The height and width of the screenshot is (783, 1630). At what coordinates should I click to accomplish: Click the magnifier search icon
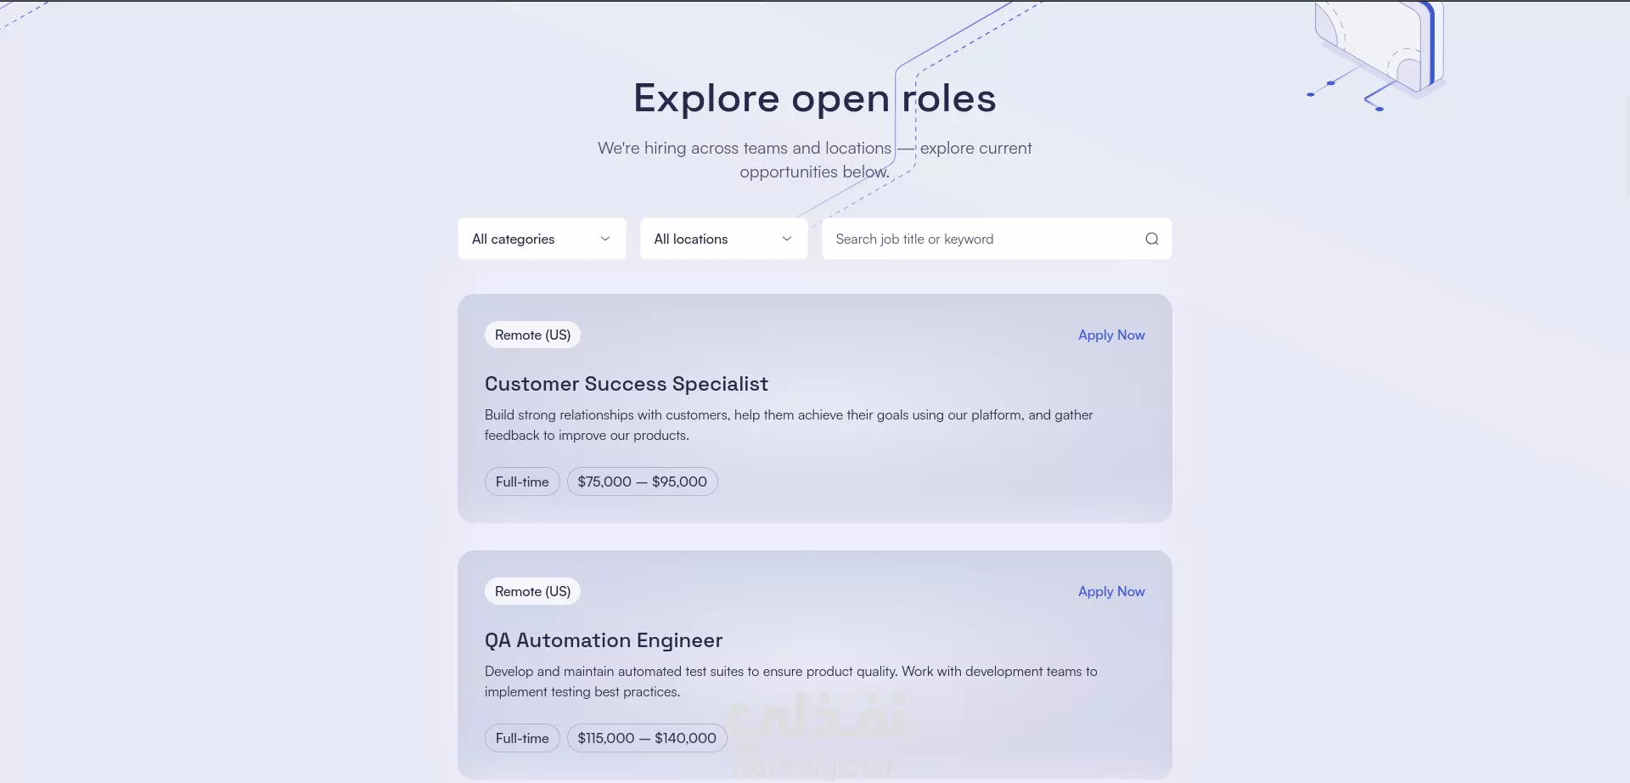[1151, 239]
